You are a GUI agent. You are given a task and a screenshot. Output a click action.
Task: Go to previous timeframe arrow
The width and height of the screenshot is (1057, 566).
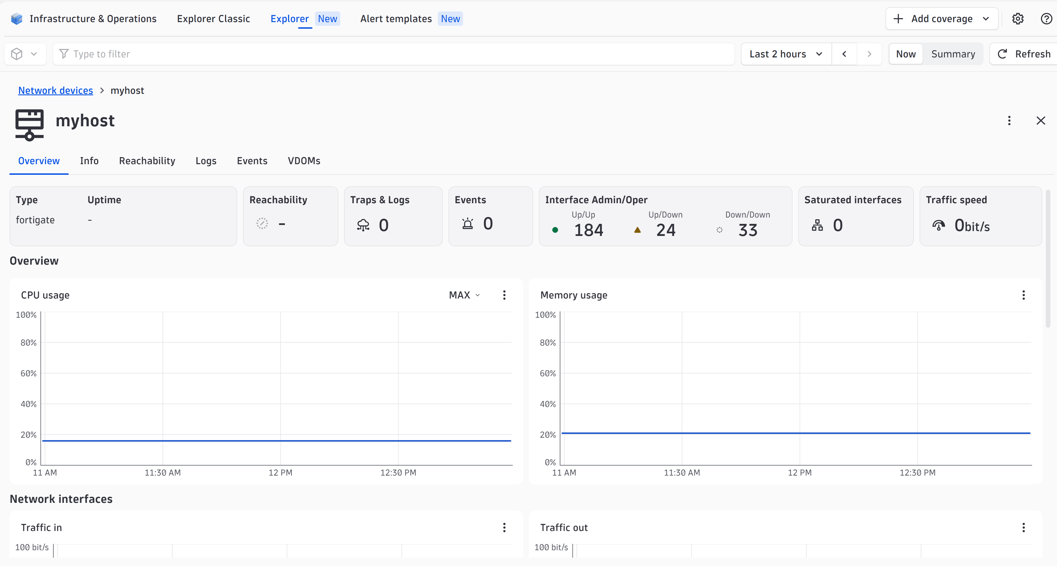[x=844, y=54]
